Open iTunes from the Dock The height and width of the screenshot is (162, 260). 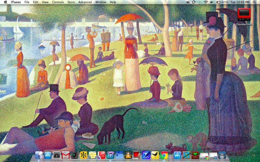[x=110, y=155]
